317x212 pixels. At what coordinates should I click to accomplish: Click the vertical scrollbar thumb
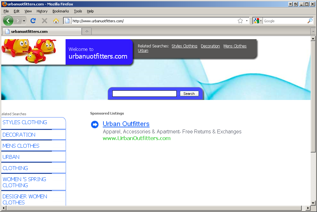[x=313, y=96]
